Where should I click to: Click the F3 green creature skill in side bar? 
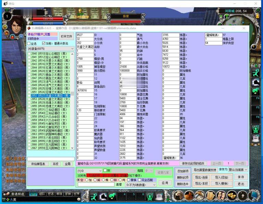pos(256,92)
